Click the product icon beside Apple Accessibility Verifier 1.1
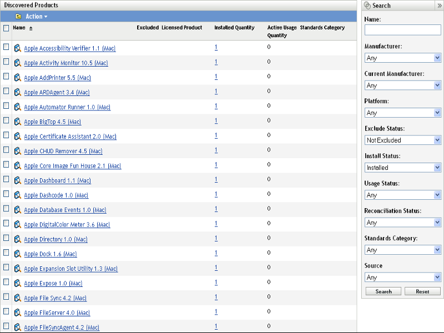 click(18, 48)
